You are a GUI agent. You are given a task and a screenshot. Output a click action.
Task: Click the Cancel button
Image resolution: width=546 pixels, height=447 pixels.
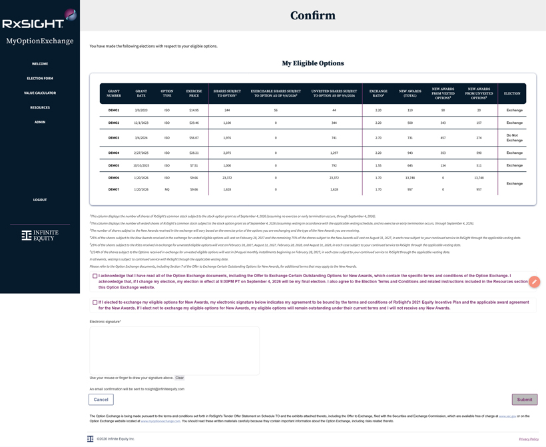coord(101,400)
